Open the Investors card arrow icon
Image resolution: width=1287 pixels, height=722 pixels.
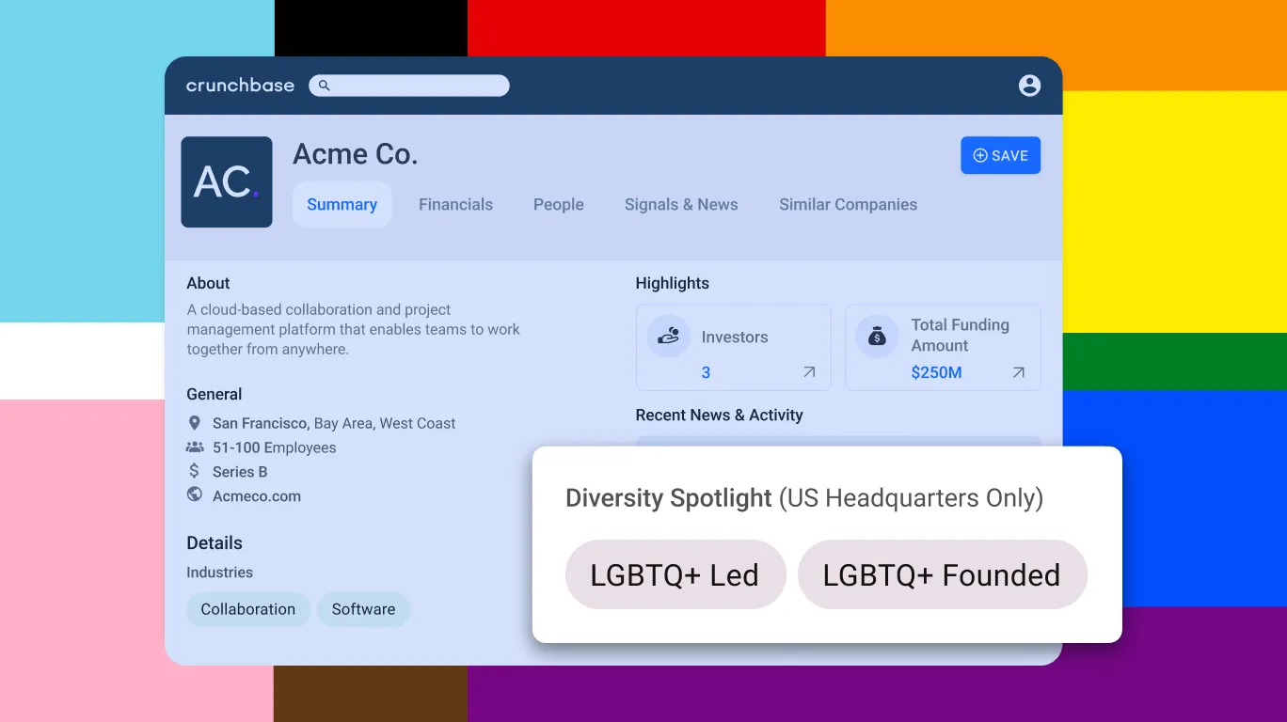tap(809, 372)
